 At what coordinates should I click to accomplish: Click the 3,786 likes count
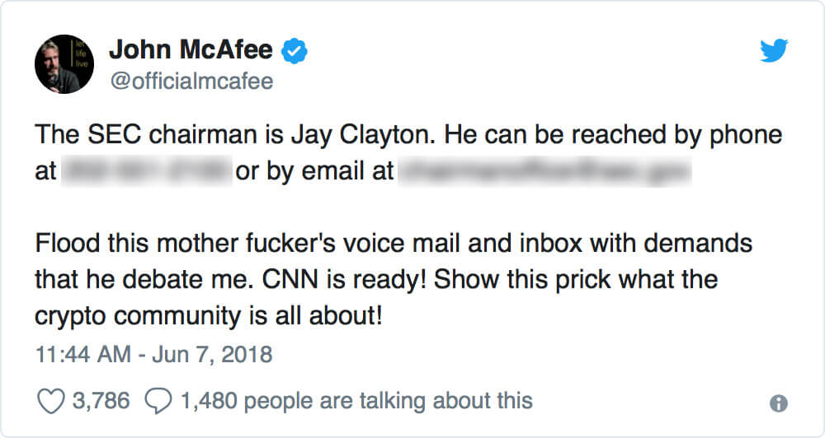coord(101,401)
